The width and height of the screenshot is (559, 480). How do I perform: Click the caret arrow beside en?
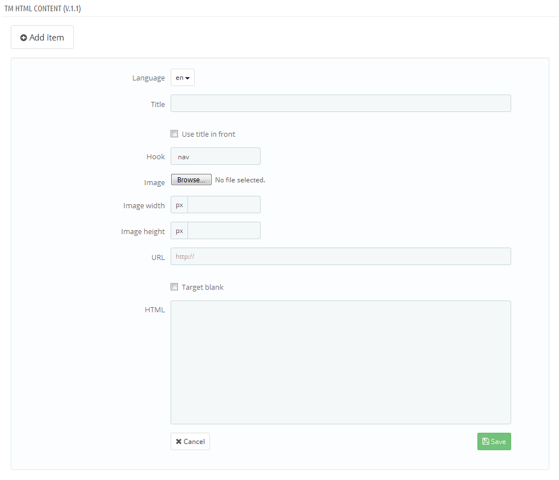coord(187,78)
